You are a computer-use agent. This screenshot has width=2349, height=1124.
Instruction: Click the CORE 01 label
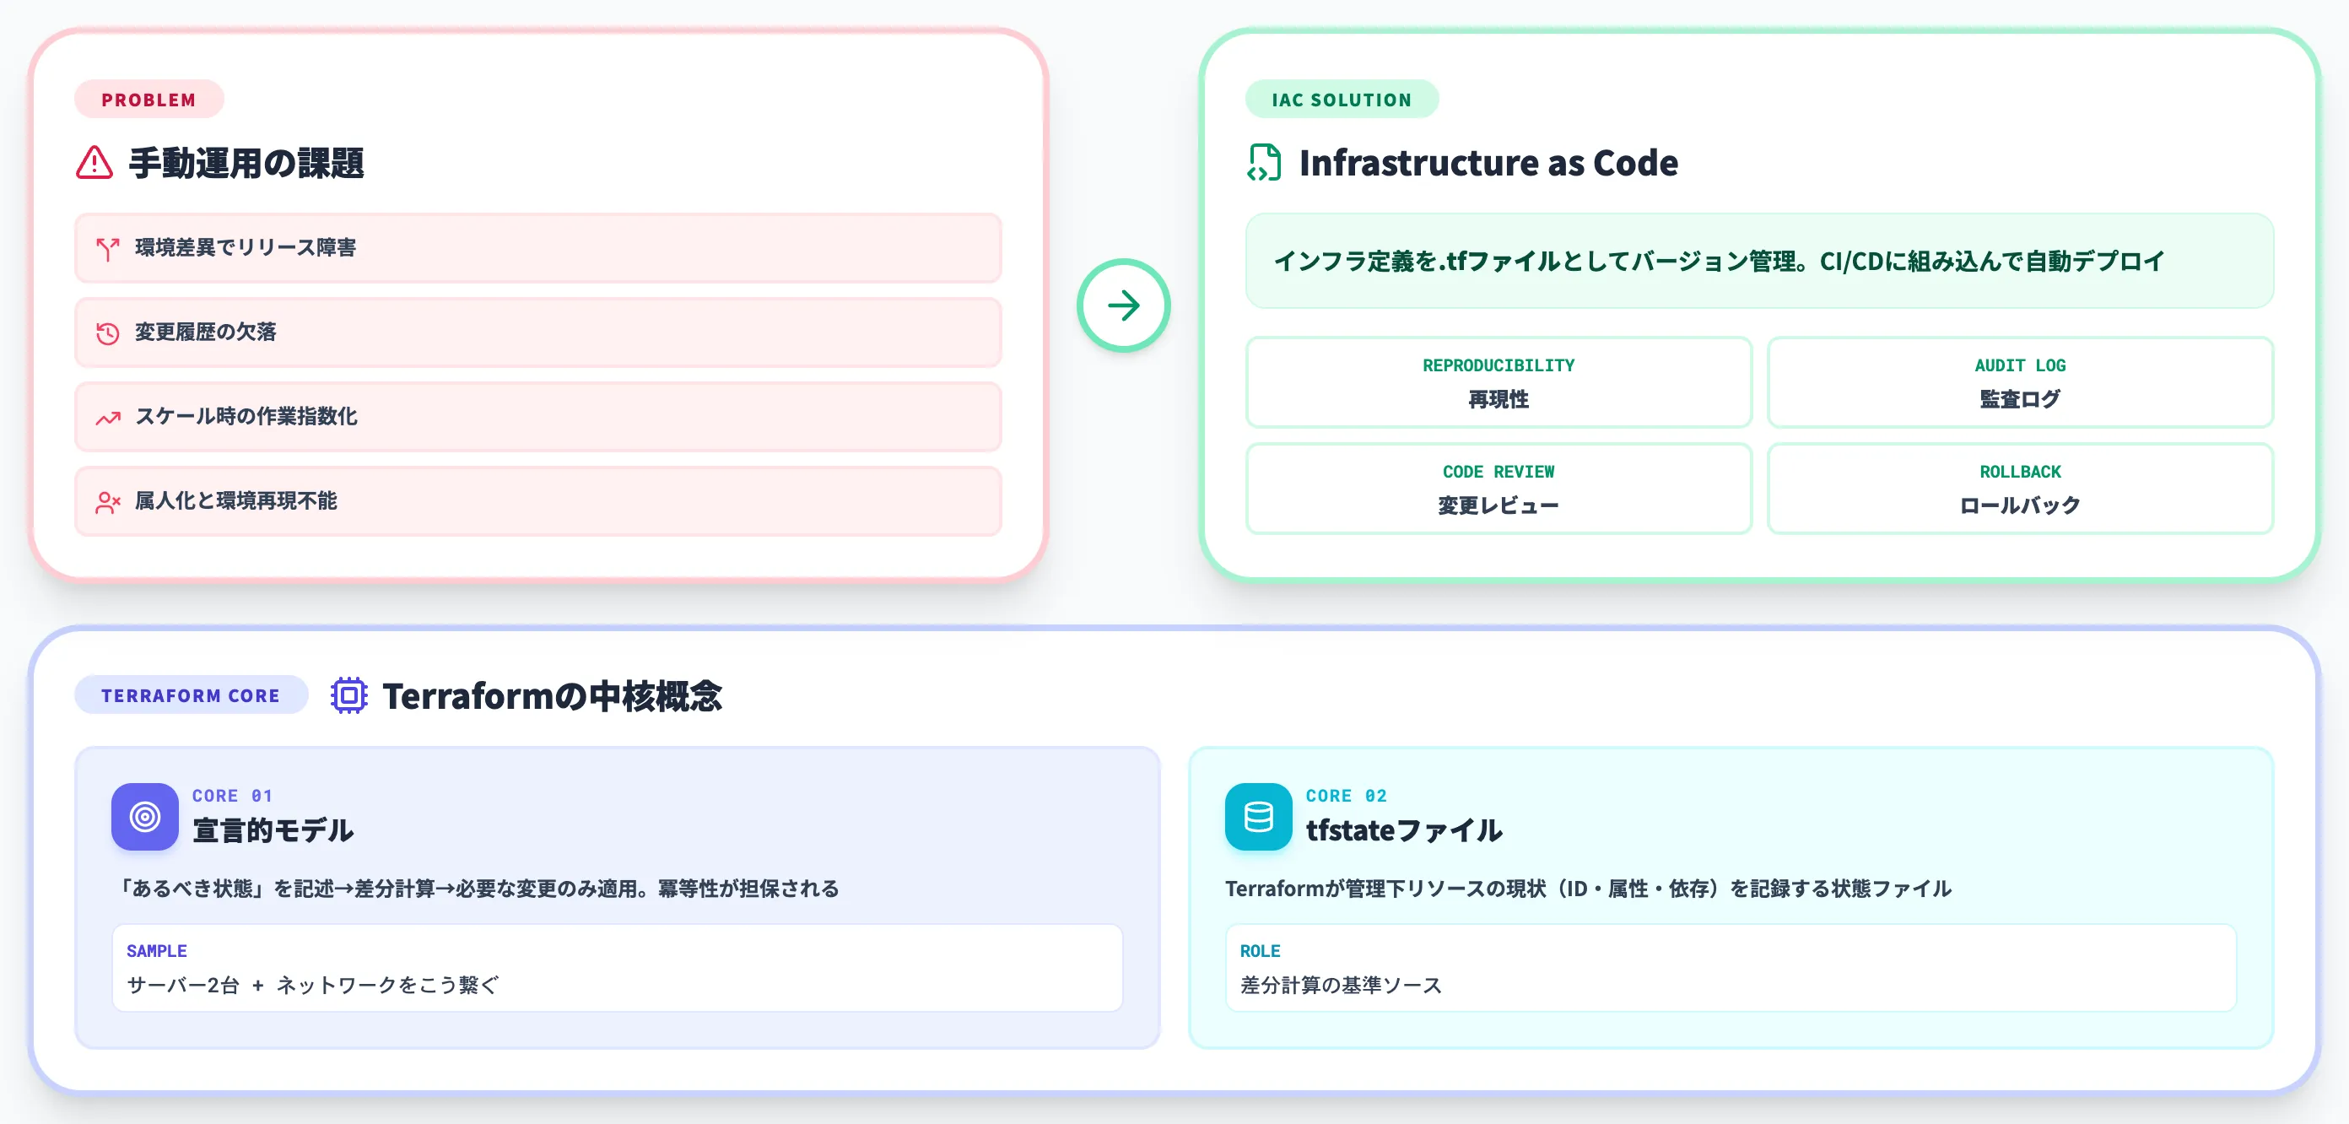[233, 796]
